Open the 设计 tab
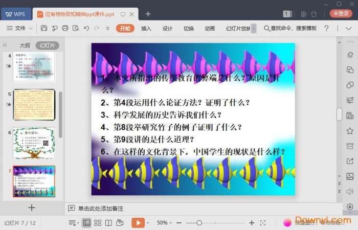This screenshot has width=358, height=230. [167, 28]
